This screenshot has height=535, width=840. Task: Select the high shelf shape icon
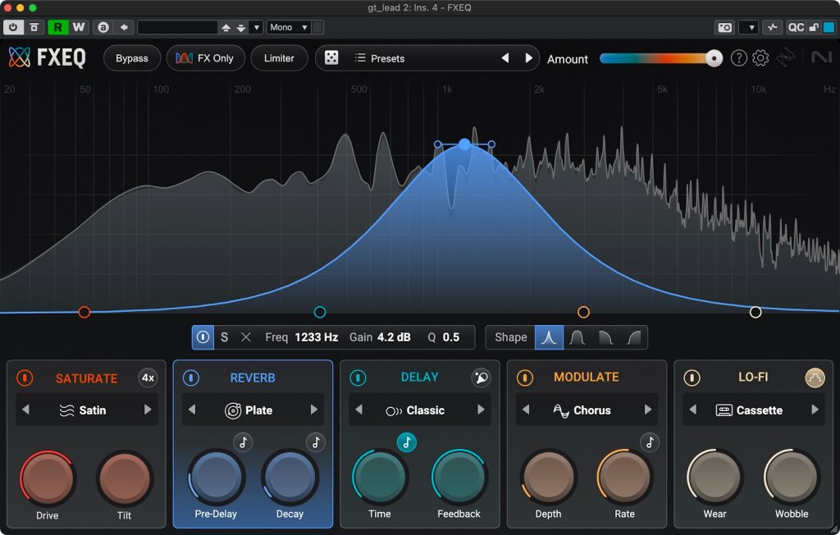point(633,337)
